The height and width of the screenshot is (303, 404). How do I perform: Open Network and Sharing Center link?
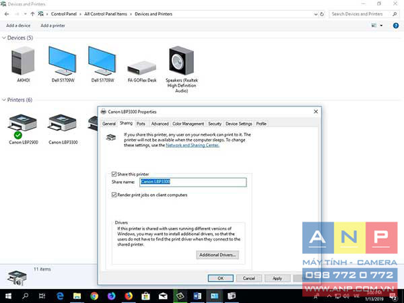[193, 145]
